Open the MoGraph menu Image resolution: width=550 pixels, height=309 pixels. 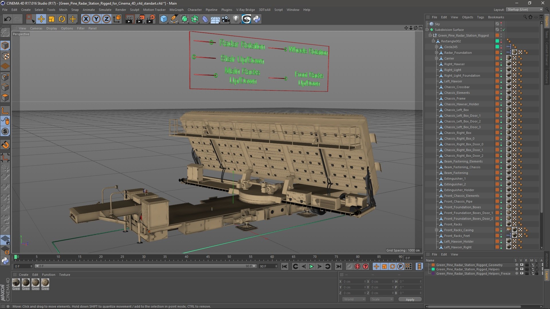176,10
